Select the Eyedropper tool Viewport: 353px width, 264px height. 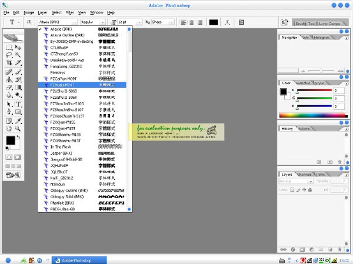[x=18, y=121]
